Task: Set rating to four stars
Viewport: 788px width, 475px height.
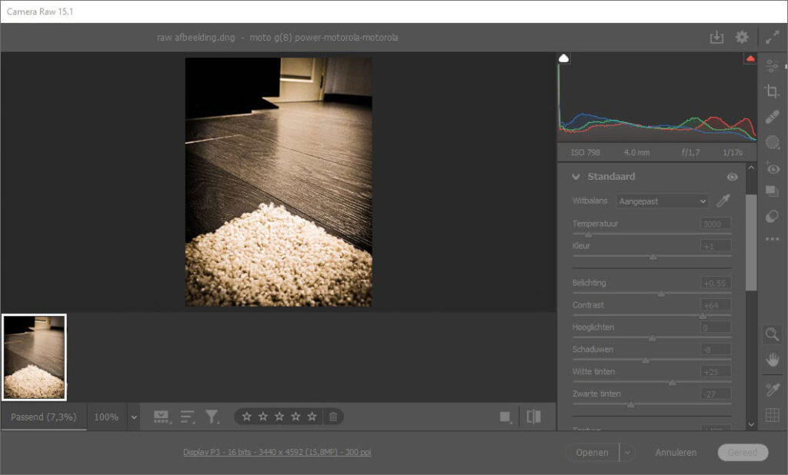Action: [x=296, y=417]
